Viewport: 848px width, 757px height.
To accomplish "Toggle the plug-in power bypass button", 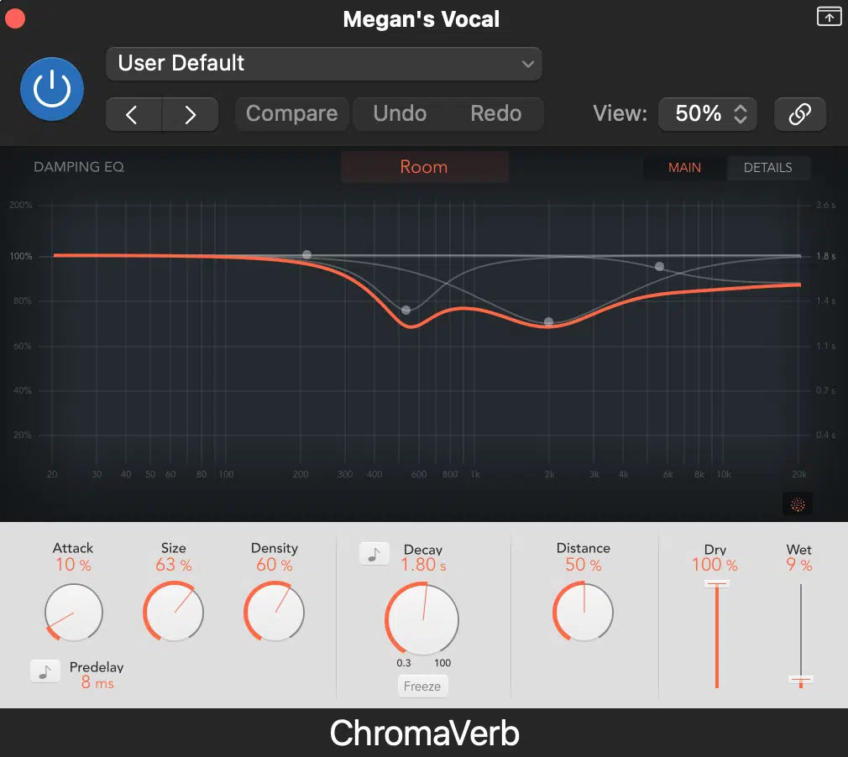I will click(x=52, y=89).
